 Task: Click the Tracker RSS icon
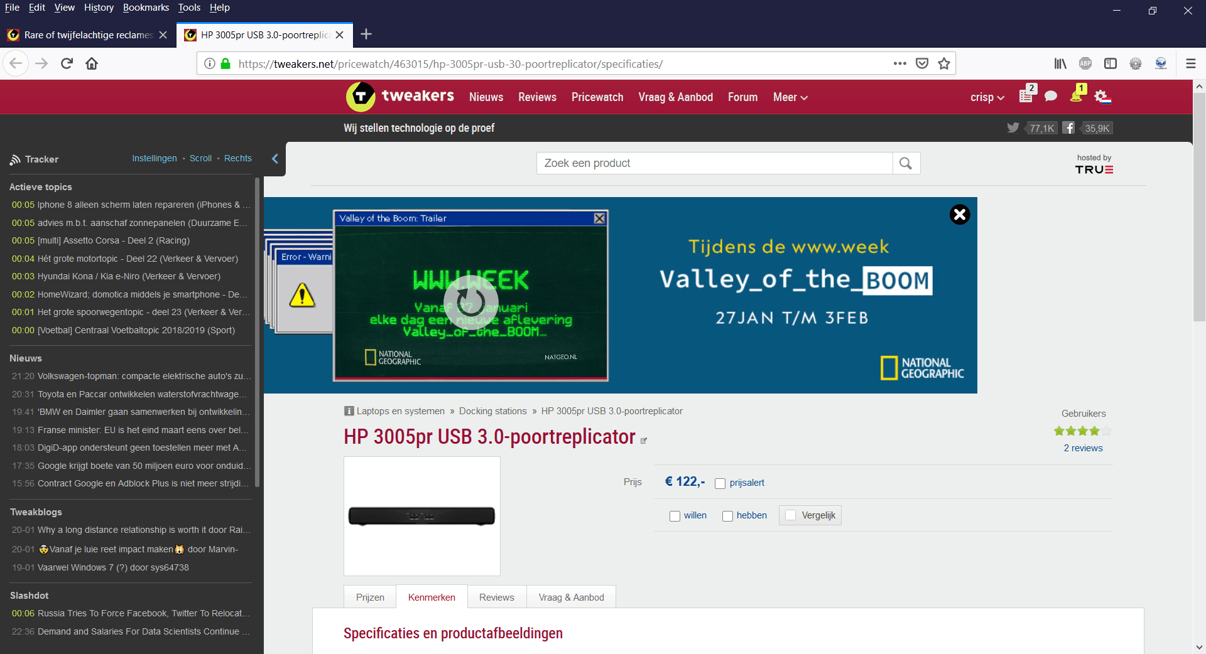[15, 159]
